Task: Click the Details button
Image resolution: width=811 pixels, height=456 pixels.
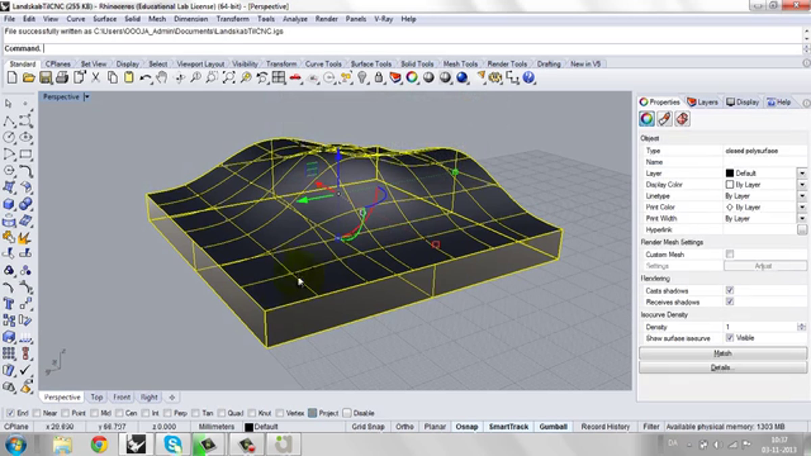Action: pos(723,368)
